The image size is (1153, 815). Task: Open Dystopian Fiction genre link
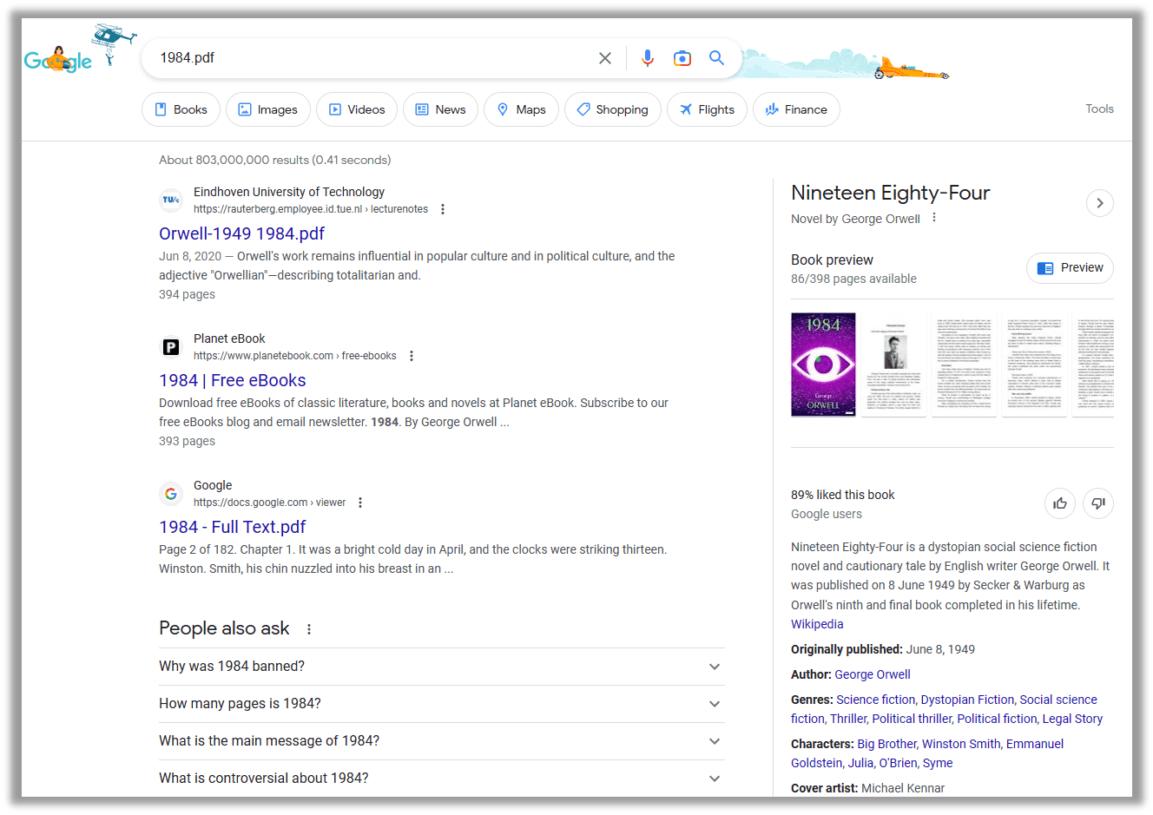tap(967, 700)
